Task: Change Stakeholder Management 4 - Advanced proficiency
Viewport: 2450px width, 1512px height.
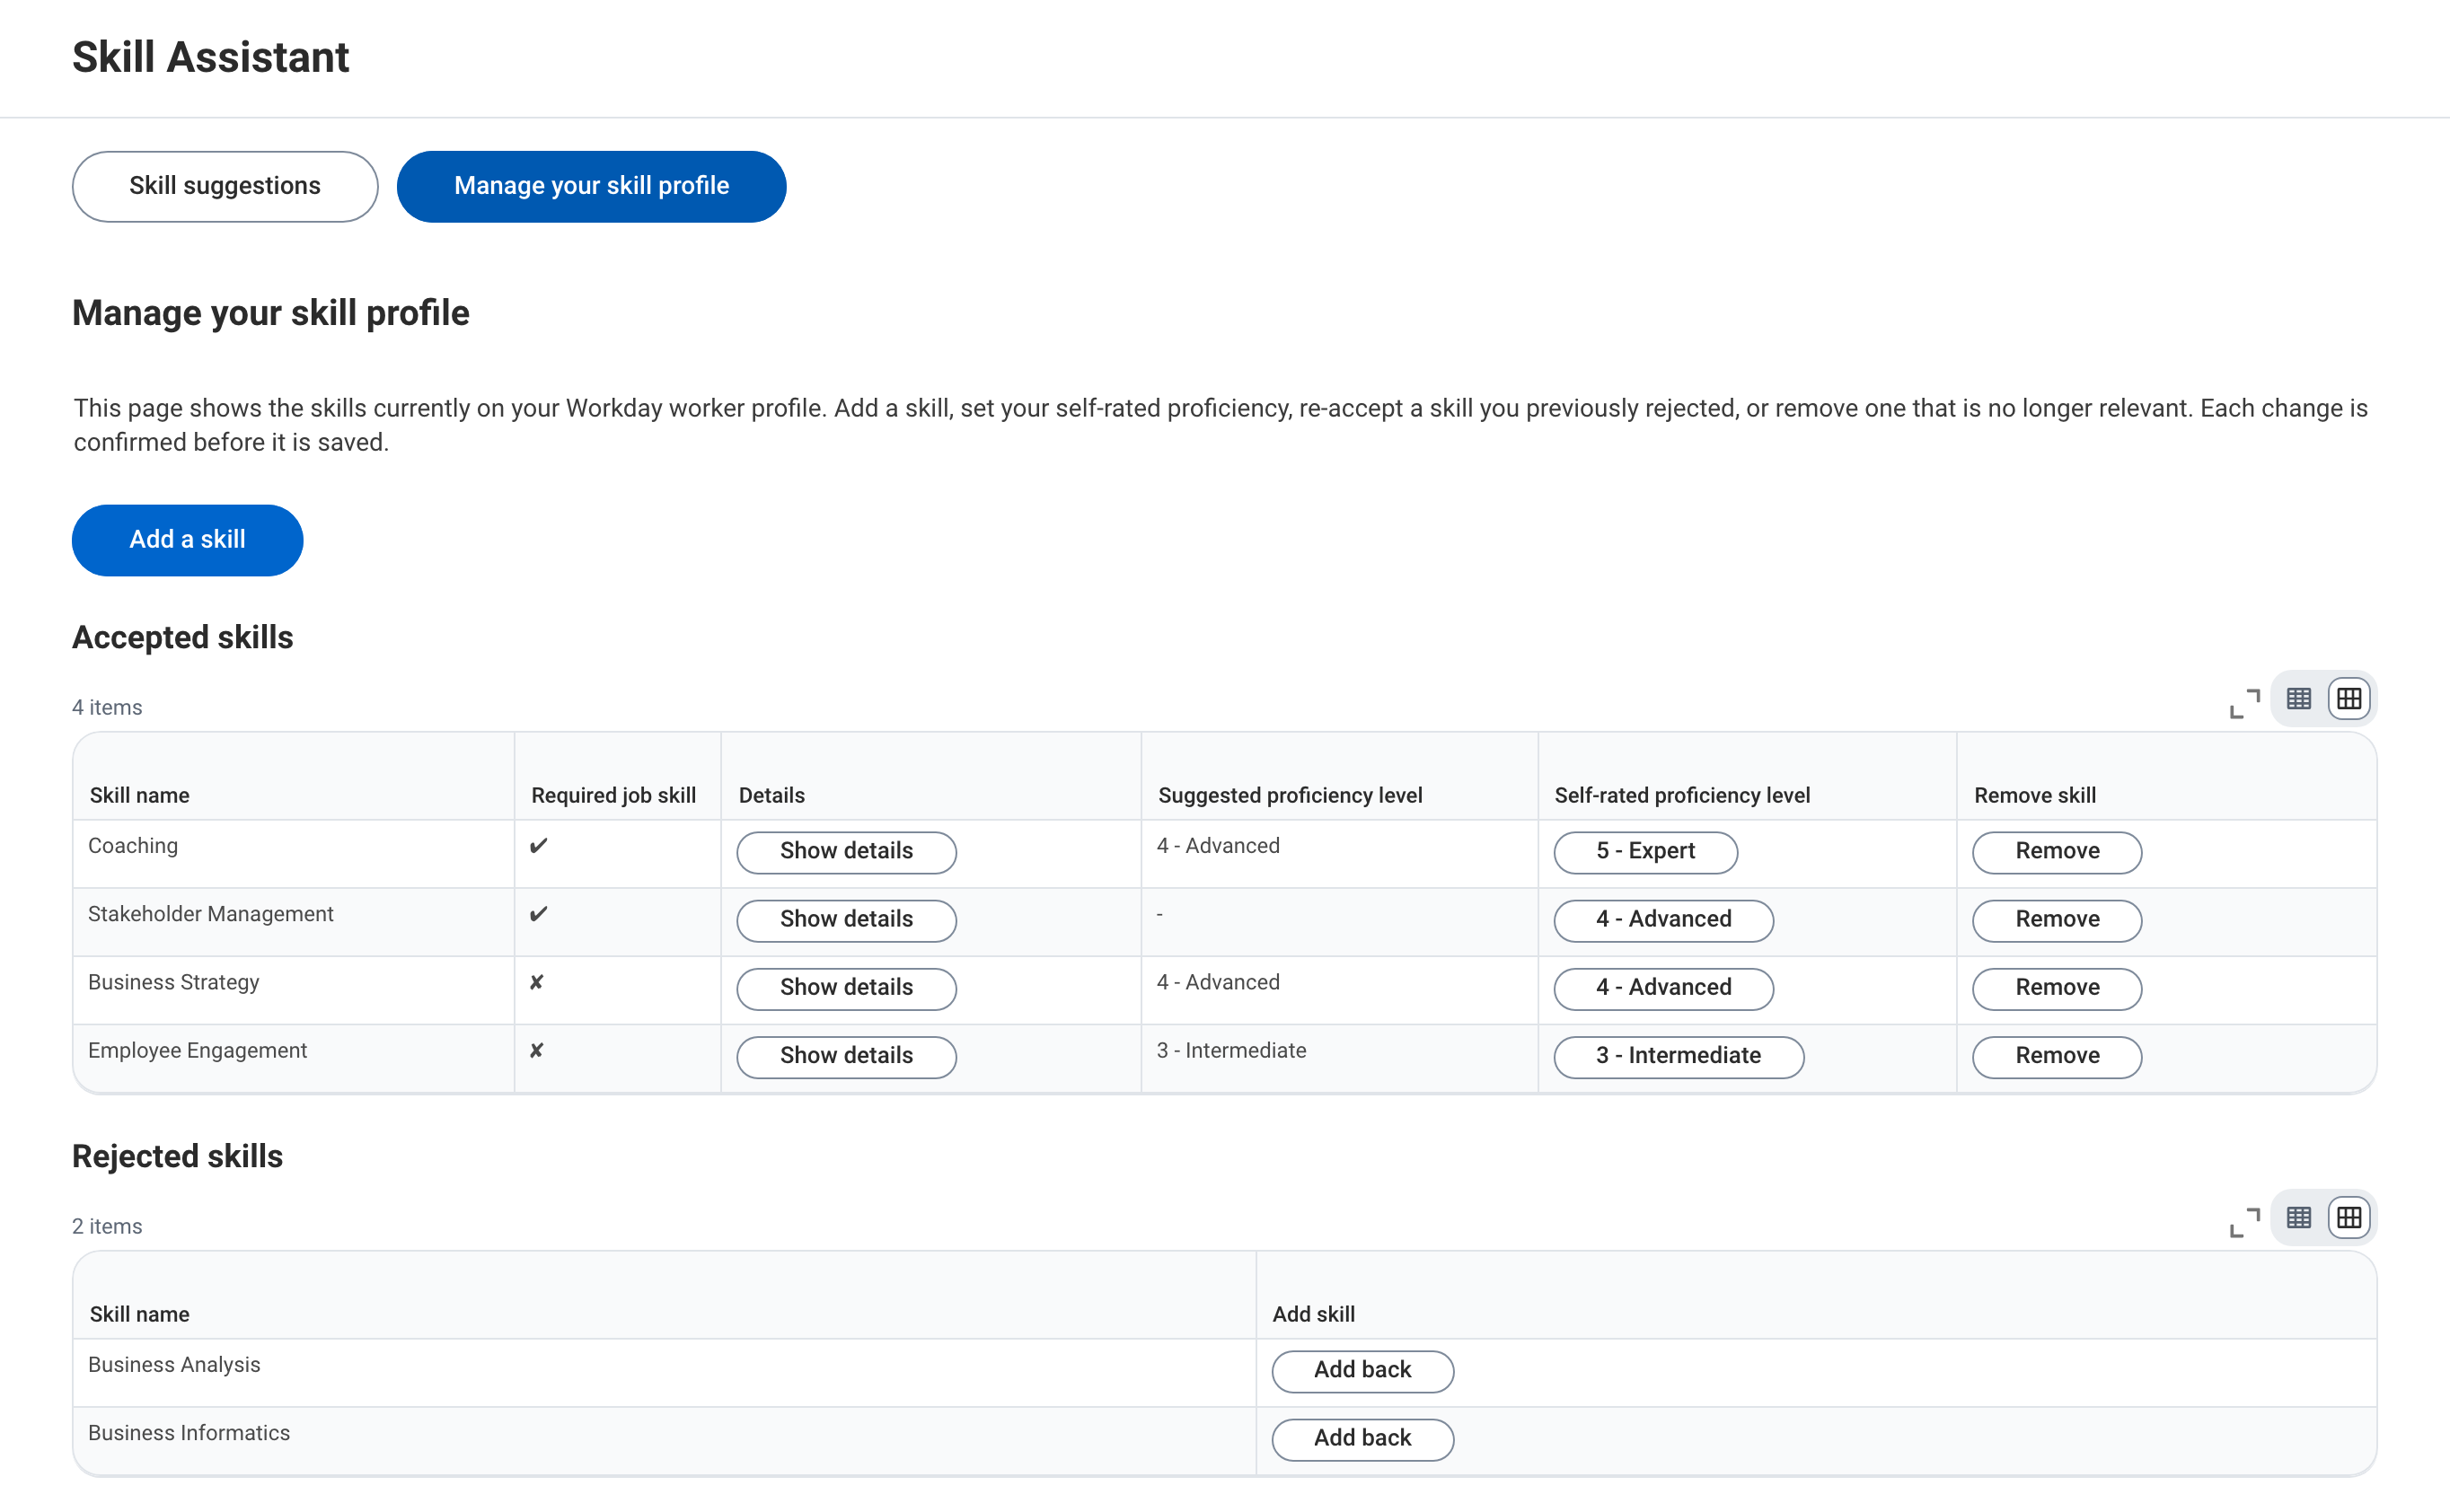Action: (x=1663, y=920)
